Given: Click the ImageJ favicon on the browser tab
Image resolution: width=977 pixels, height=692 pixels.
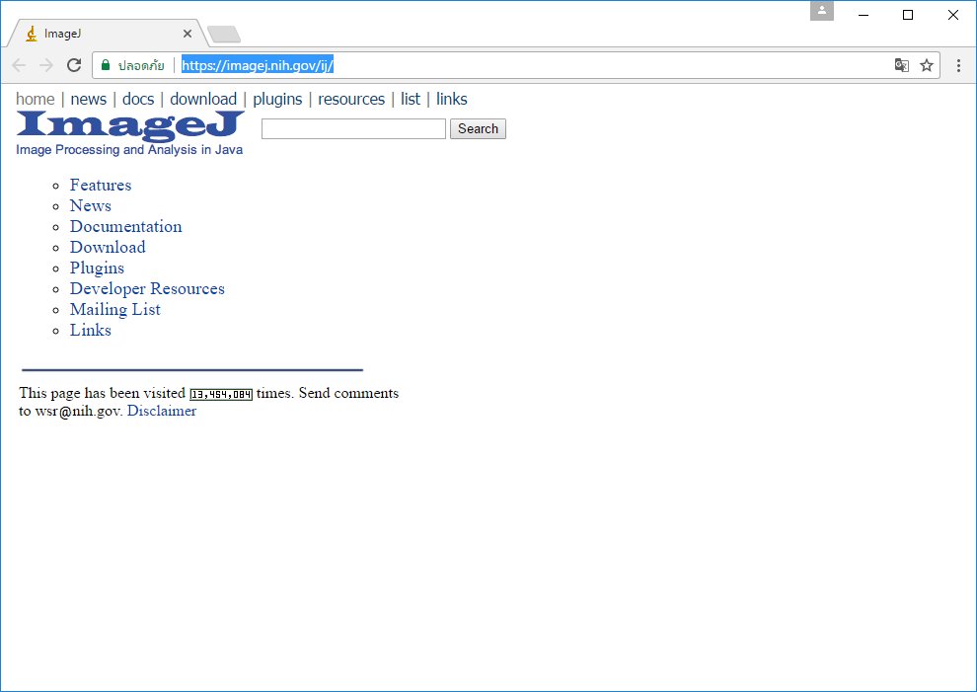Looking at the screenshot, I should tap(32, 33).
